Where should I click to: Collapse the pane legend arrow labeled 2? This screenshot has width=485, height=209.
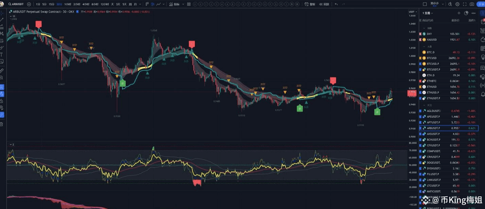[11, 144]
